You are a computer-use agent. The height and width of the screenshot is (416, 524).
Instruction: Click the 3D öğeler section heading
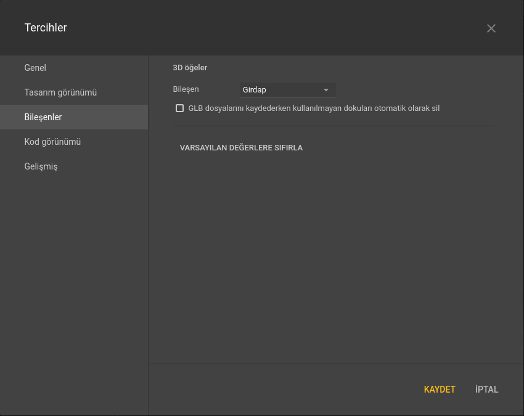point(190,68)
